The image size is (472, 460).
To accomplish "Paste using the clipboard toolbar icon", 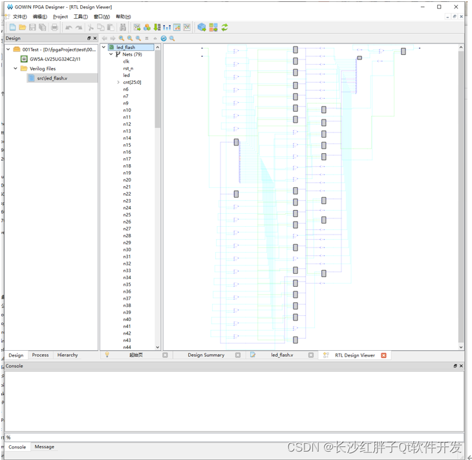I will coord(111,27).
